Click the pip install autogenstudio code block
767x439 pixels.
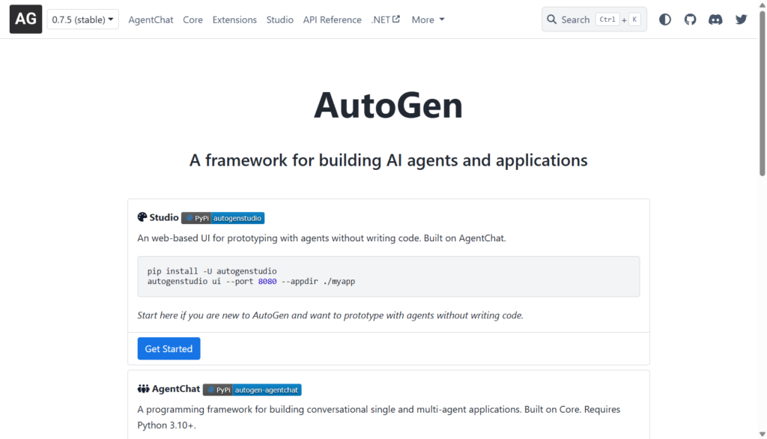click(x=389, y=276)
